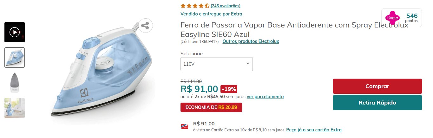Screen dimensions: 433x138
Task: Click the Extra card icon
Action: tap(184, 127)
